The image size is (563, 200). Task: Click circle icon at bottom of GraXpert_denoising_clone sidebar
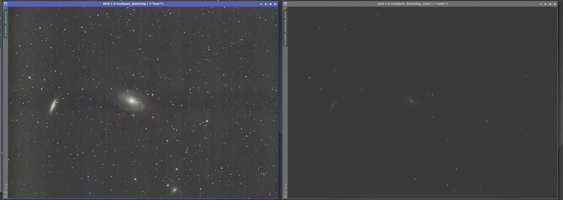pyautogui.click(x=285, y=196)
